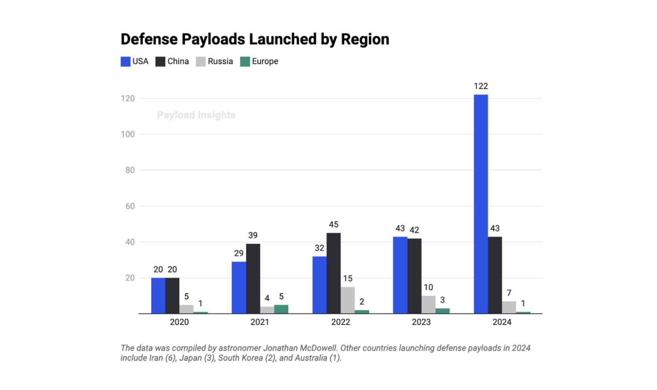The image size is (657, 390).
Task: Click the 2020 axis label
Action: [179, 322]
